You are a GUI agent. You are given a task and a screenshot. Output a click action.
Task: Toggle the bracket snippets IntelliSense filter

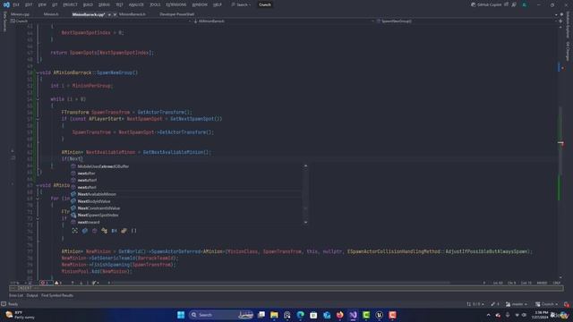133,231
